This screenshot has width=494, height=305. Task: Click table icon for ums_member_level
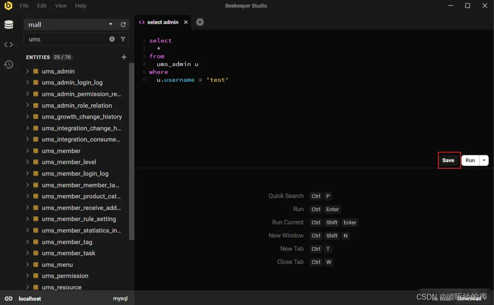(35, 162)
